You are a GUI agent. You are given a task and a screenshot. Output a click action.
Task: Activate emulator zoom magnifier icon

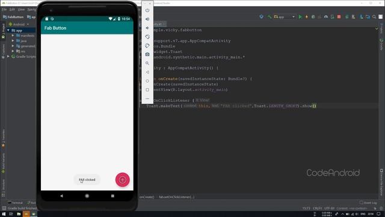point(147,63)
